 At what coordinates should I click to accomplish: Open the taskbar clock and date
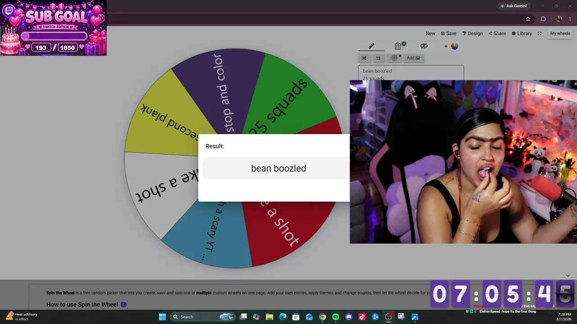click(x=564, y=317)
